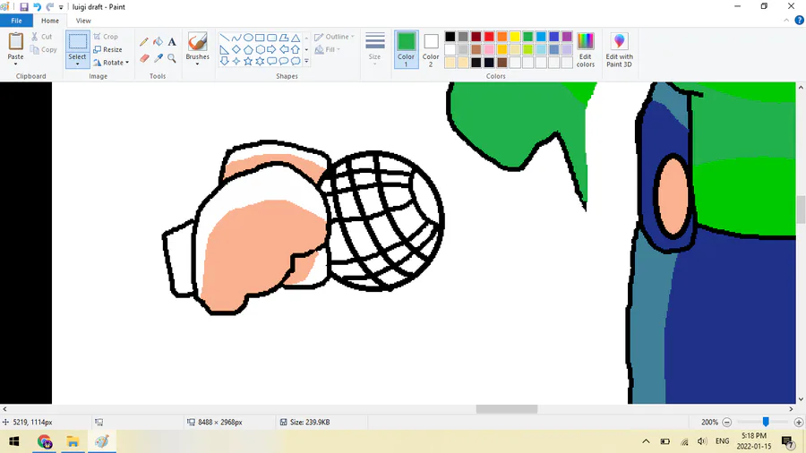This screenshot has height=453, width=806.
Task: Click the zoom in plus button
Action: (798, 423)
